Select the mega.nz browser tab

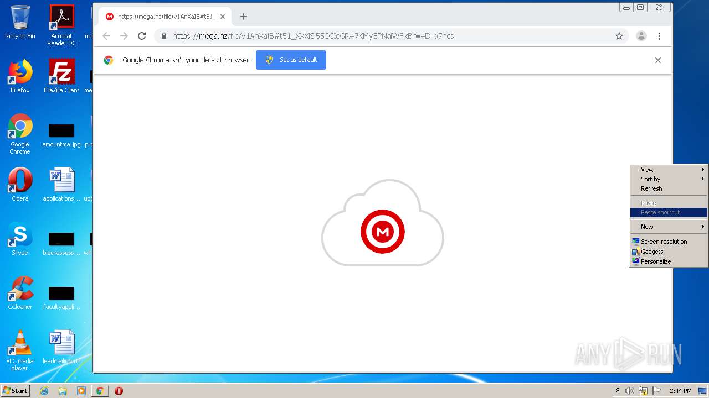(165, 17)
